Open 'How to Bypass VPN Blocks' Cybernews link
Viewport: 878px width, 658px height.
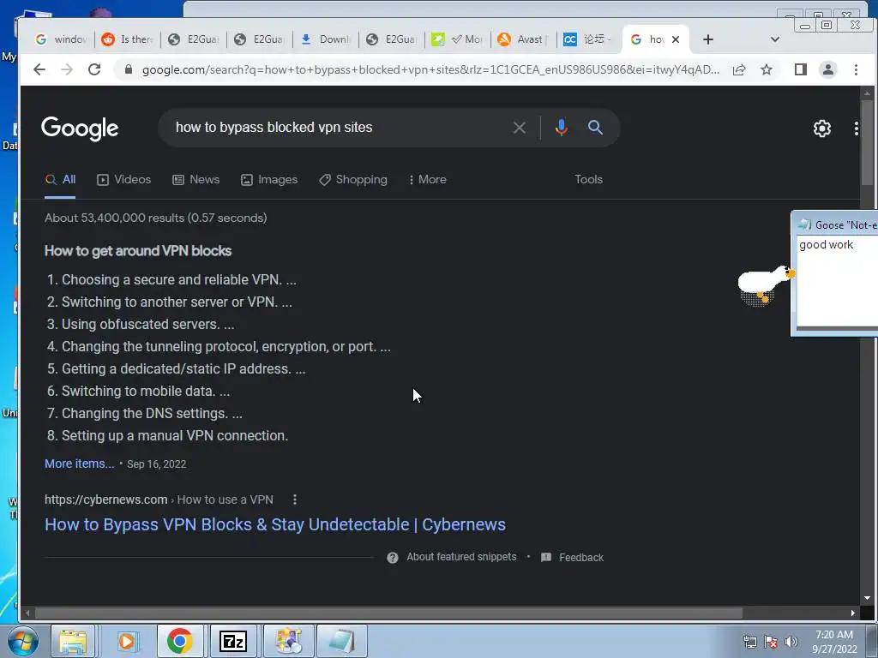pyautogui.click(x=275, y=525)
